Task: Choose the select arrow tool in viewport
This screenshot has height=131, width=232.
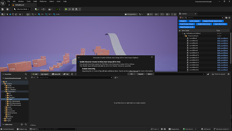Action: pos(7,14)
